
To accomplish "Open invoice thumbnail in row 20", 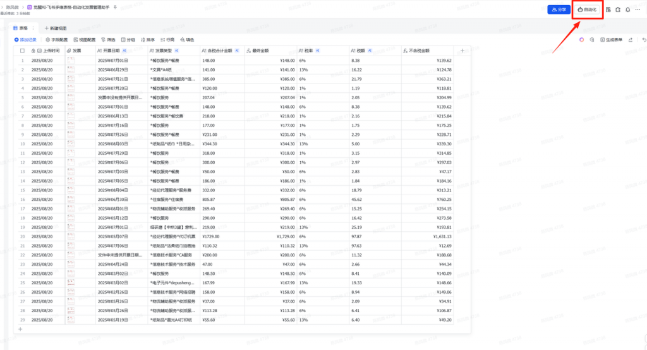I will (71, 236).
